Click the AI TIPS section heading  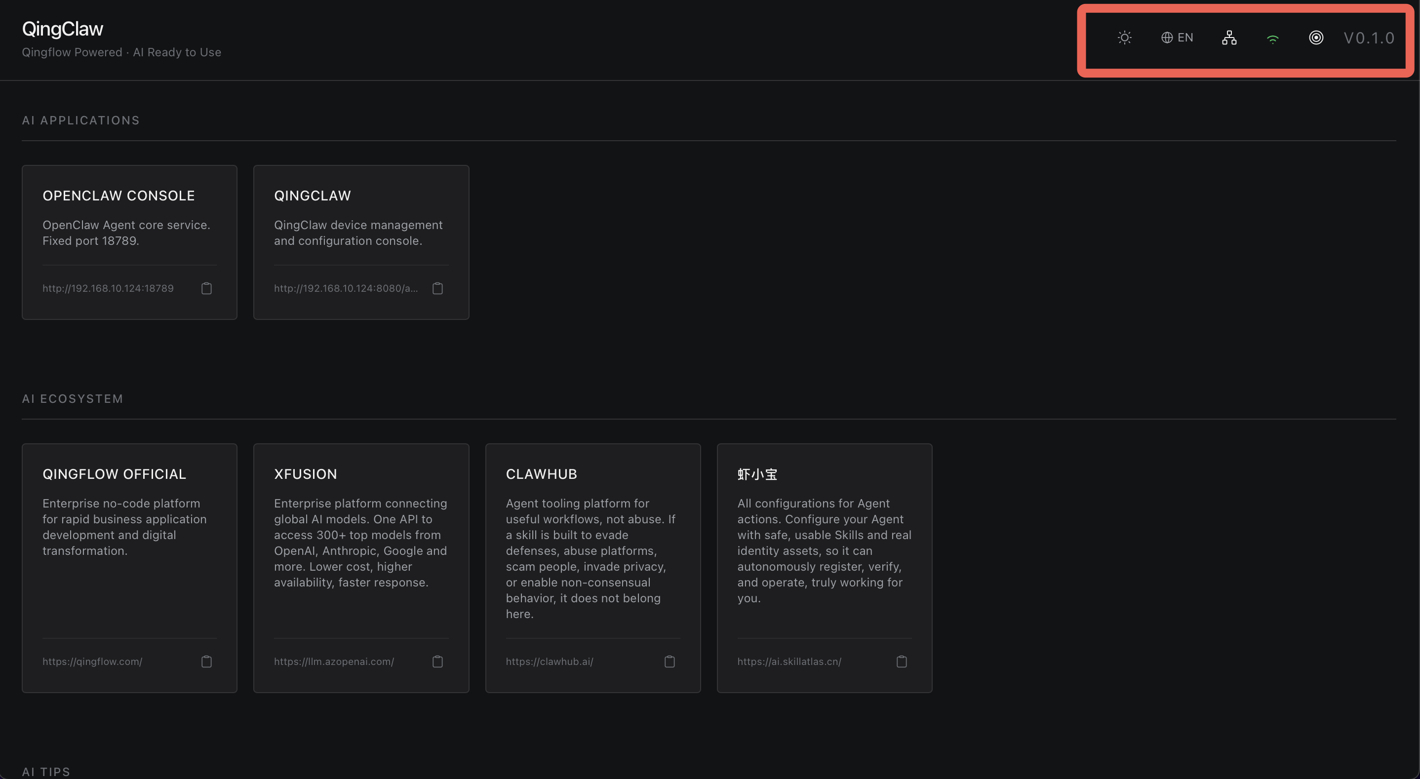coord(46,772)
